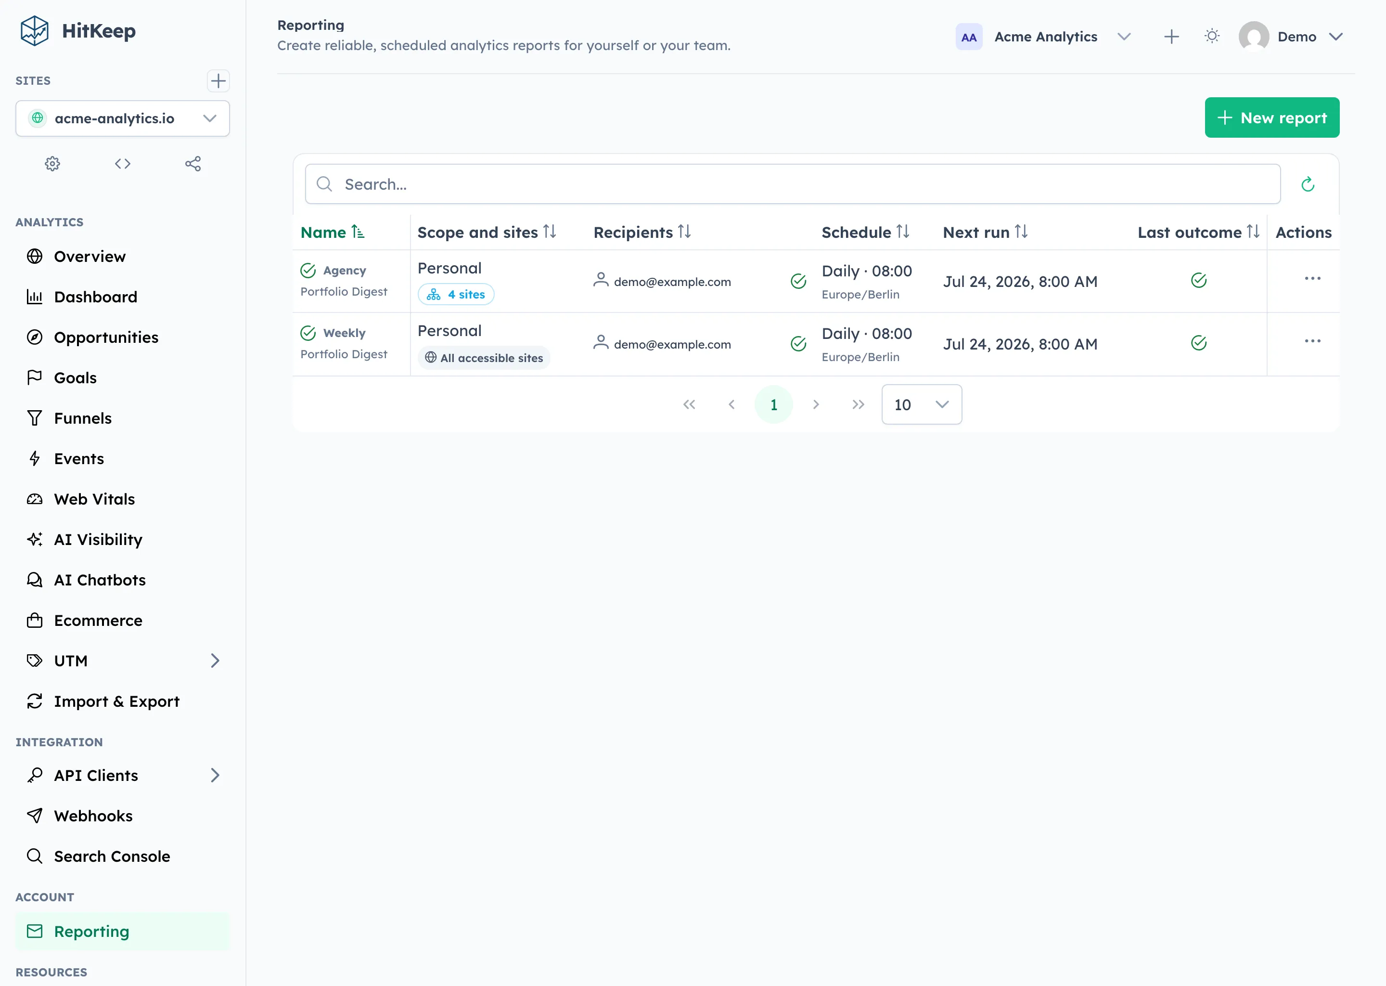This screenshot has height=986, width=1386.
Task: Open rows per page dropdown showing 10
Action: [921, 404]
